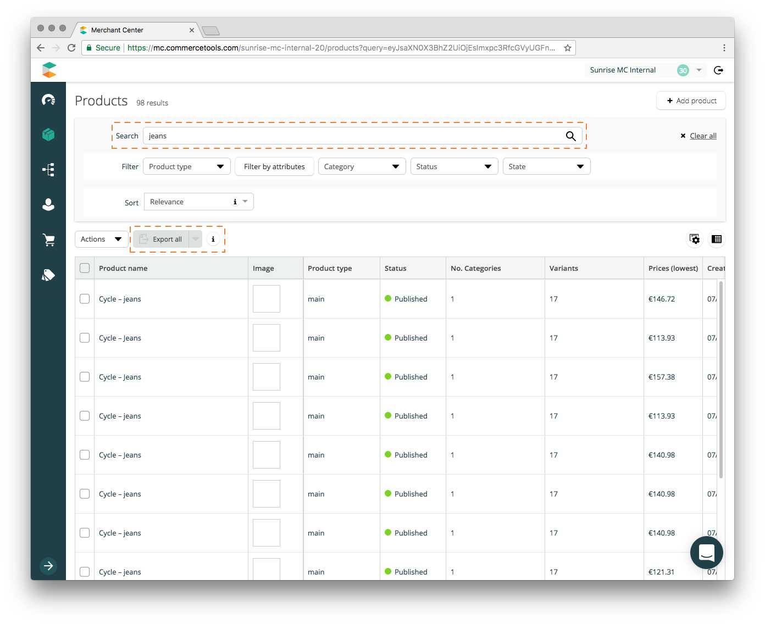Open the discounts tag icon in sidebar
765x624 pixels.
tap(48, 275)
